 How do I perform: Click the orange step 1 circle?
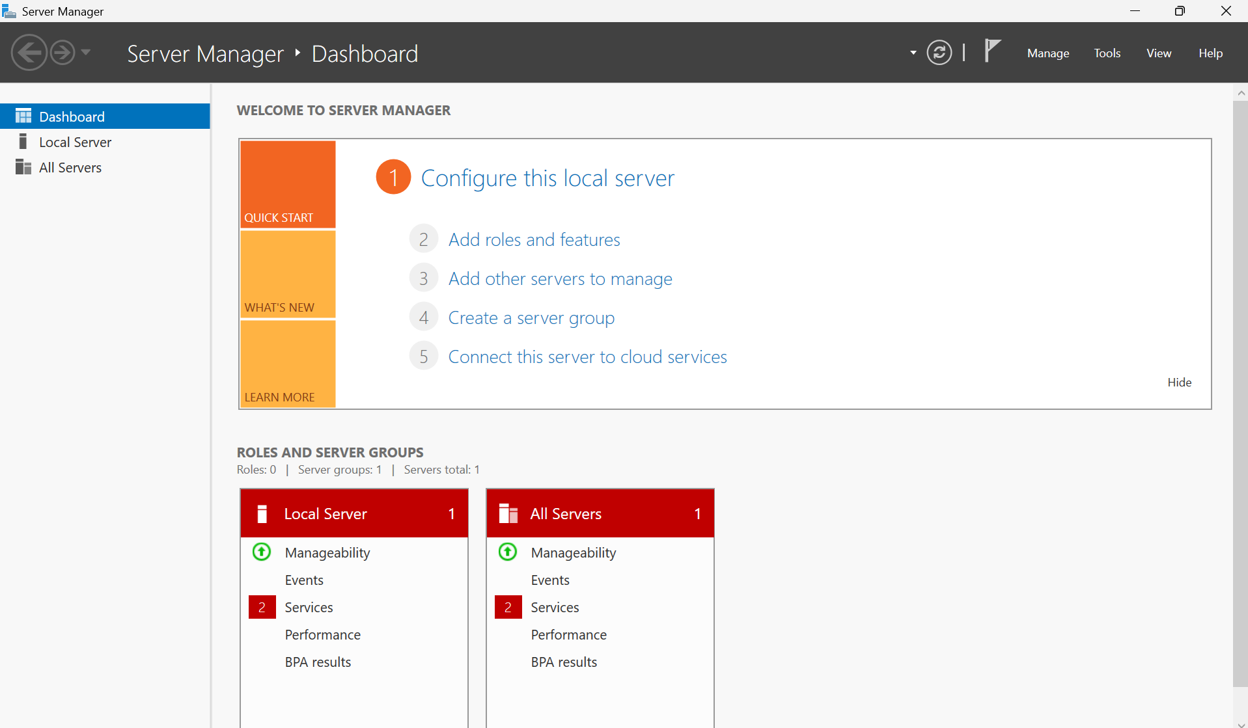click(x=393, y=177)
